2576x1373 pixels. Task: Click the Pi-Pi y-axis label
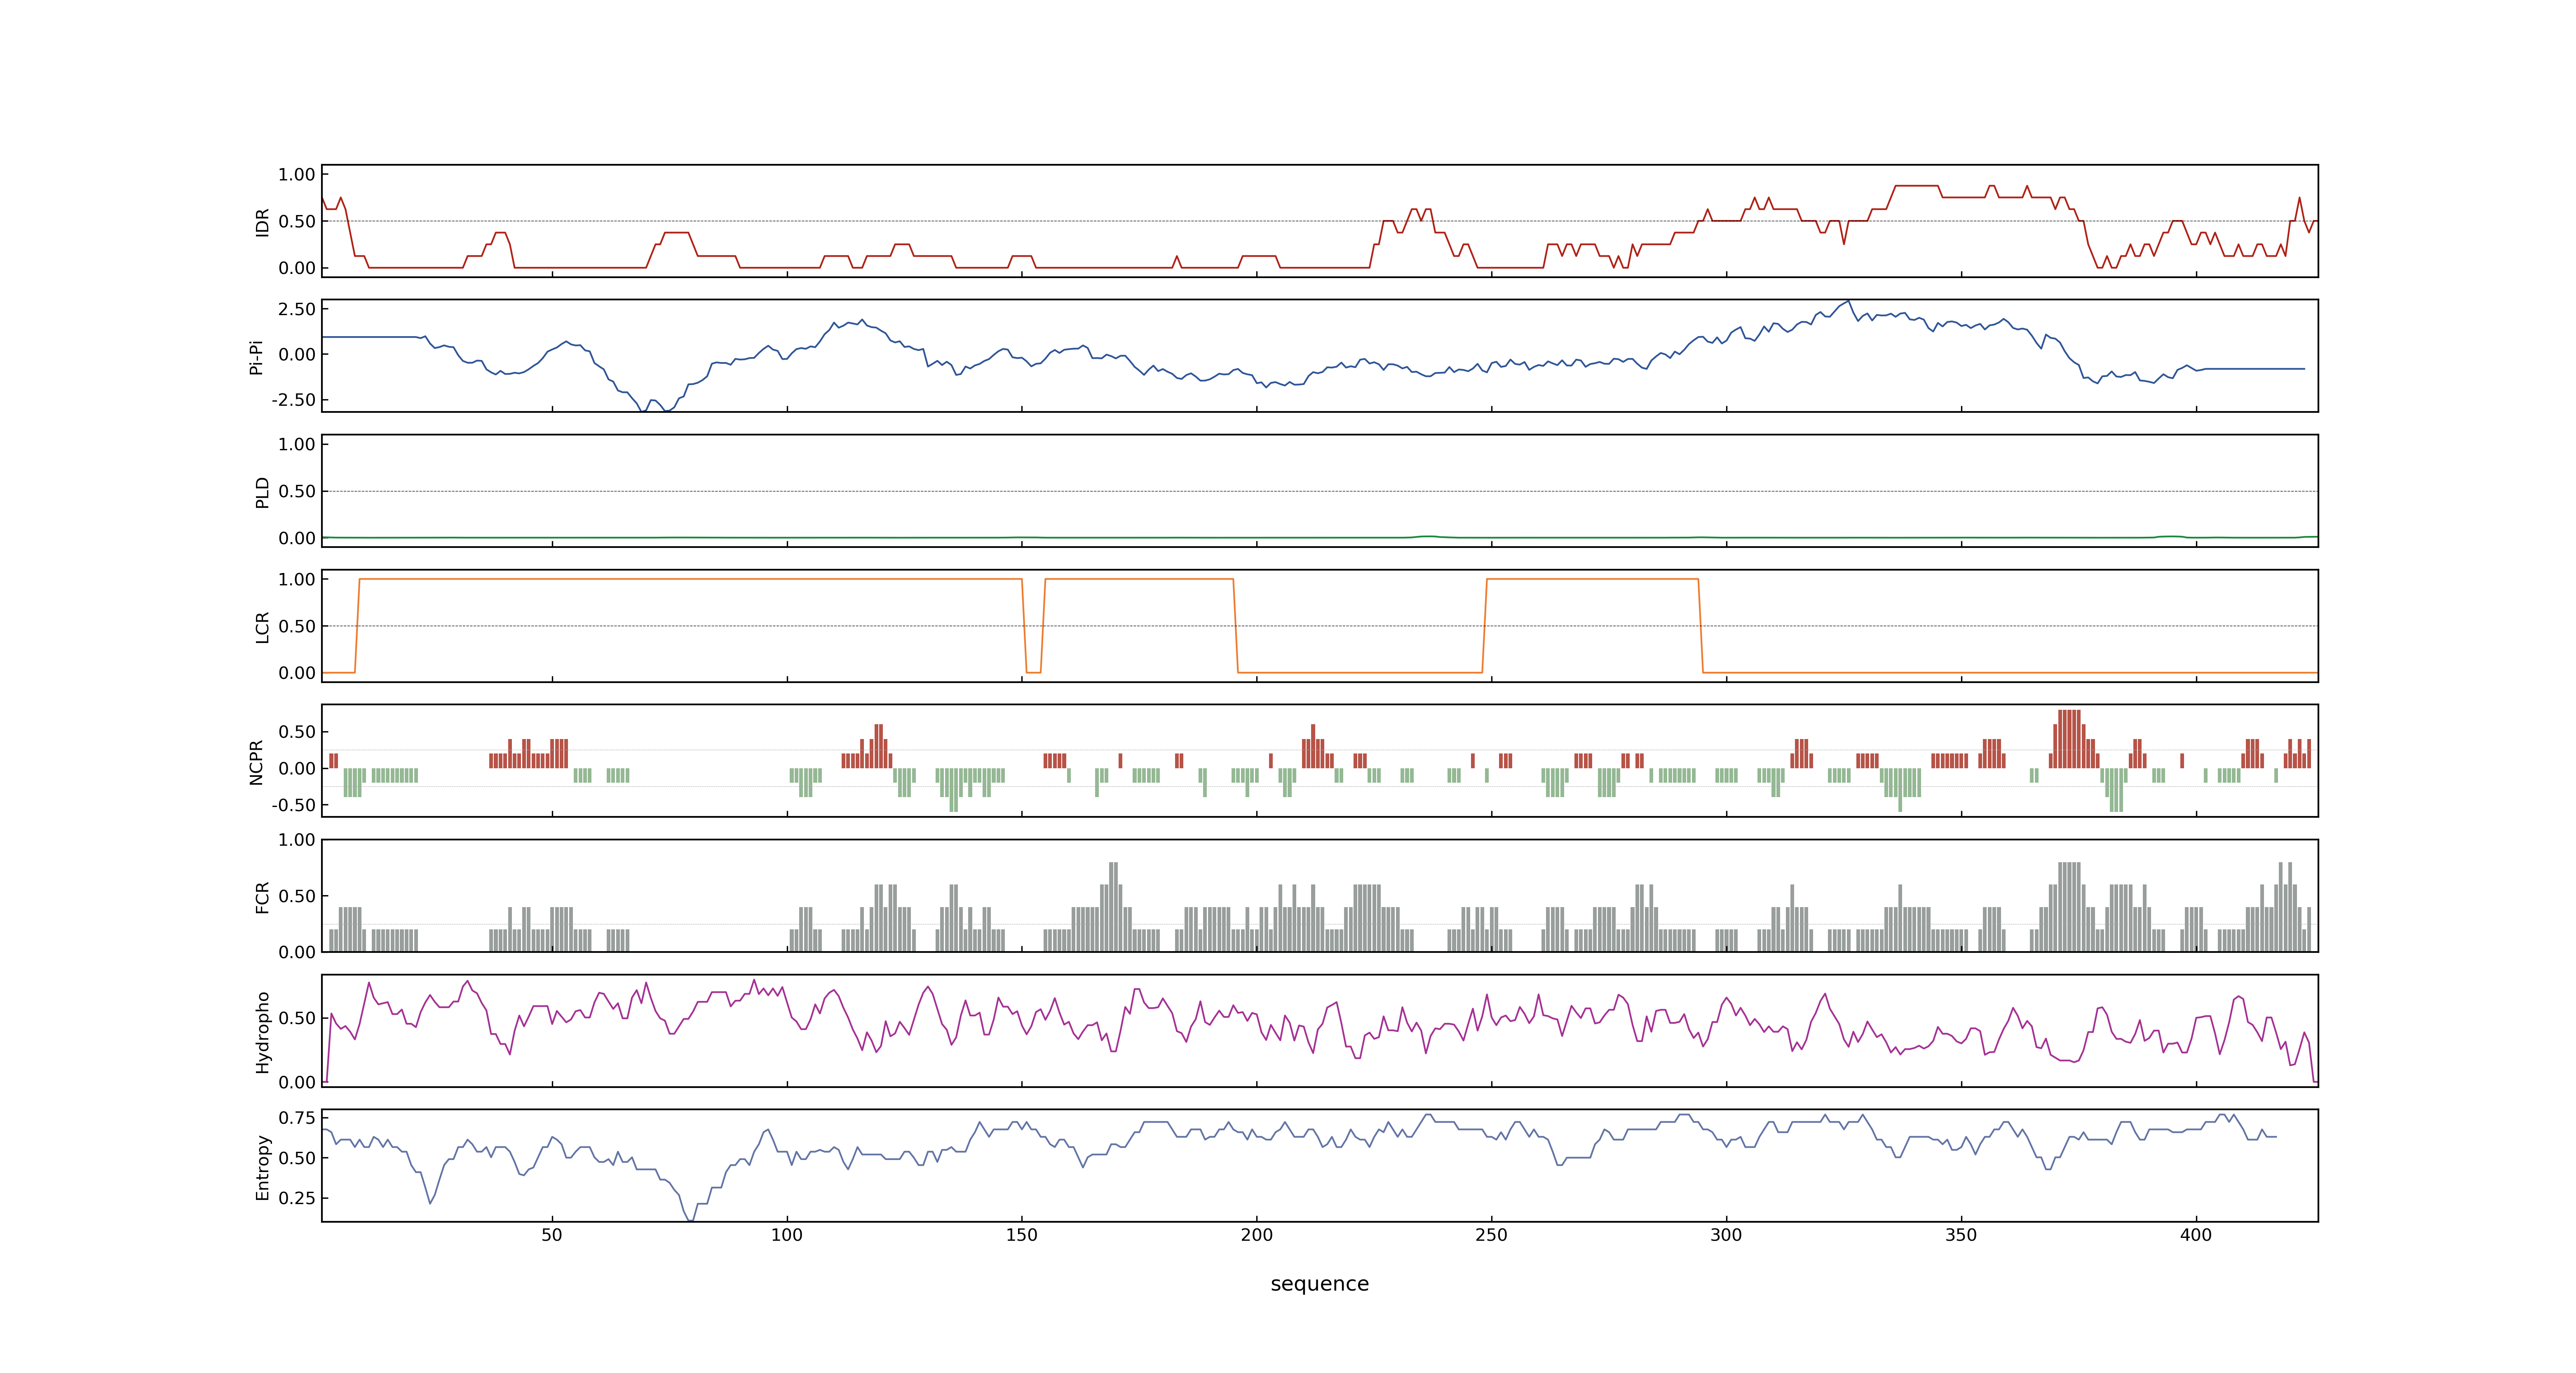tap(256, 357)
